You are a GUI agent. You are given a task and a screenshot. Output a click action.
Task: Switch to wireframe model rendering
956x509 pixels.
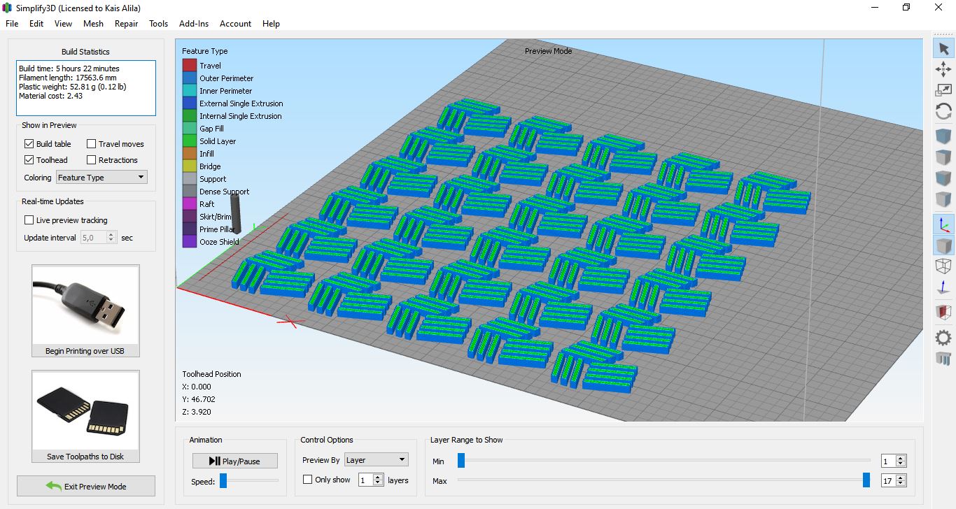pos(943,266)
